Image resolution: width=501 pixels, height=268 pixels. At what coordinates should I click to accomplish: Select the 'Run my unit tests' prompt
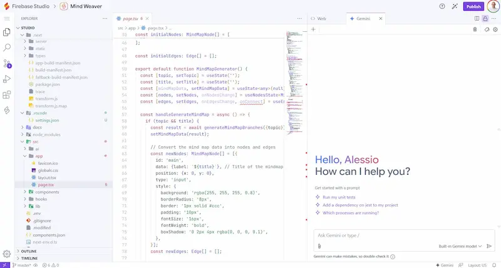point(339,197)
